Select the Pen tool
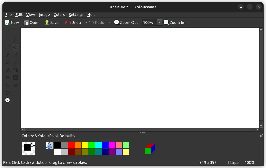This screenshot has width=266, height=168. click(x=15, y=47)
